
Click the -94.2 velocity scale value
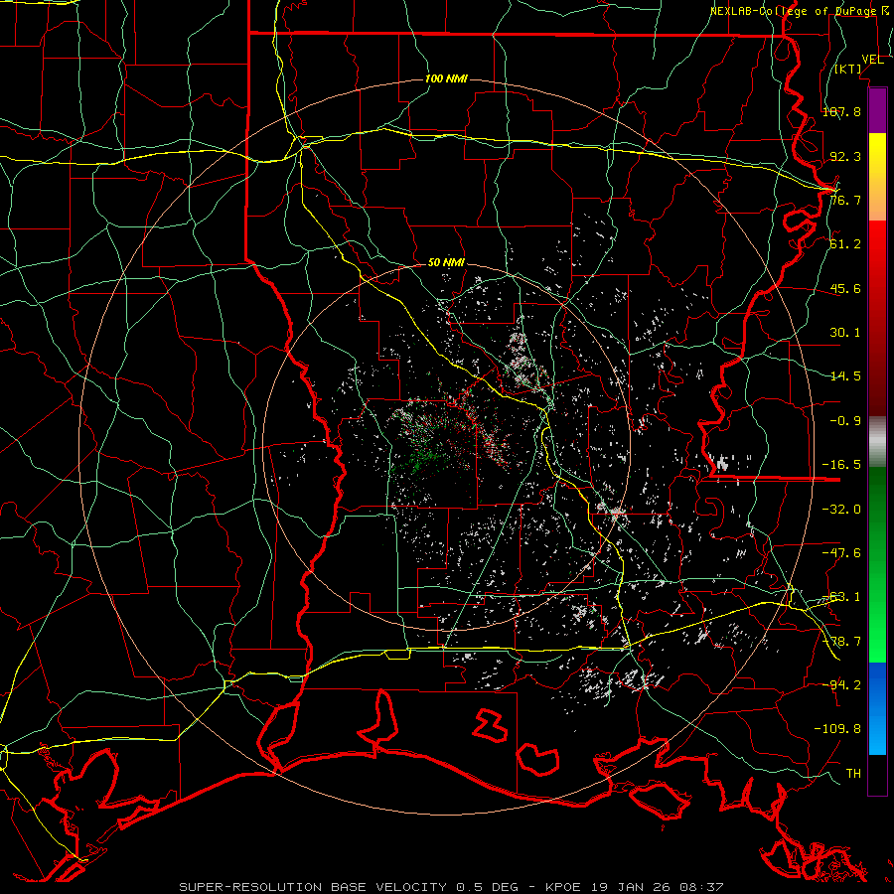pos(841,685)
